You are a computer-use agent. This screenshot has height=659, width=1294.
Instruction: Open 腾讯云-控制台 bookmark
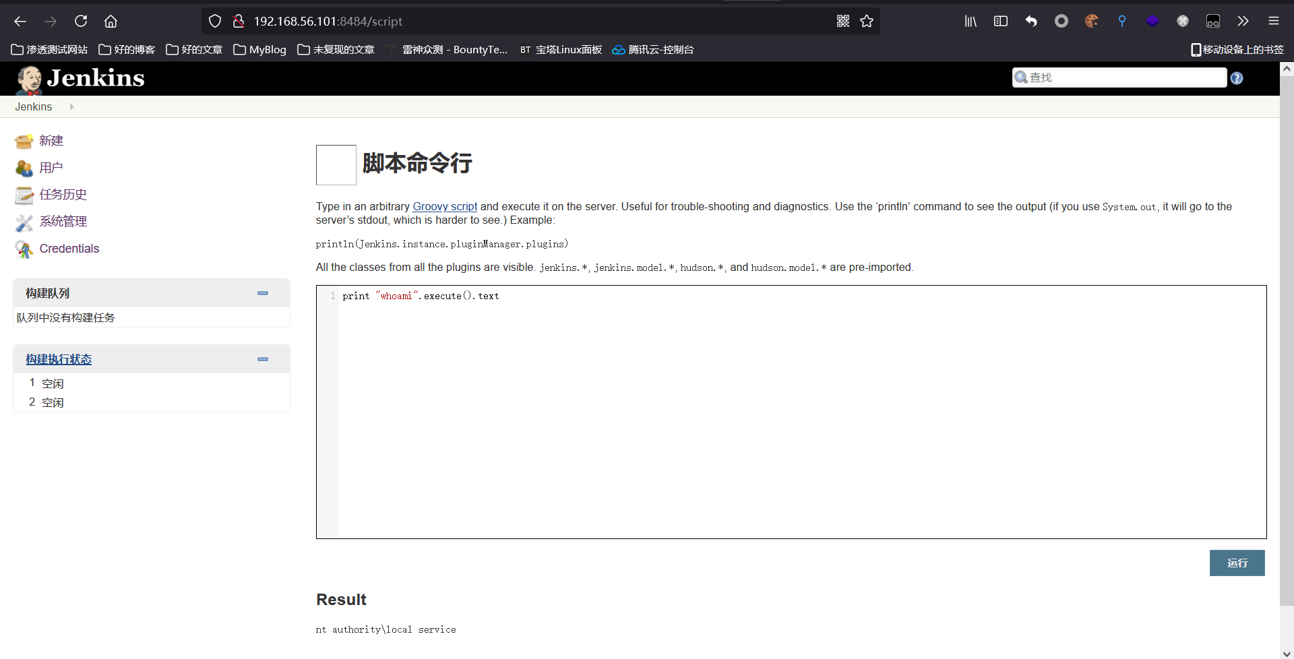pyautogui.click(x=653, y=50)
